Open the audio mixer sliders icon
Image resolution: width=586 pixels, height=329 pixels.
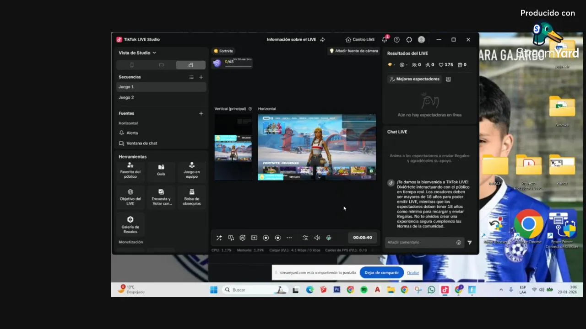[x=305, y=238]
